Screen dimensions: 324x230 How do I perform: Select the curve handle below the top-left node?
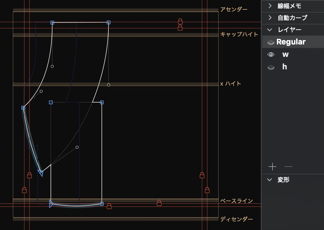click(x=52, y=66)
